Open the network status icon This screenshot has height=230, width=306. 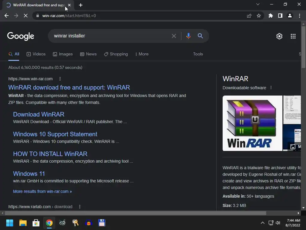pos(271,223)
